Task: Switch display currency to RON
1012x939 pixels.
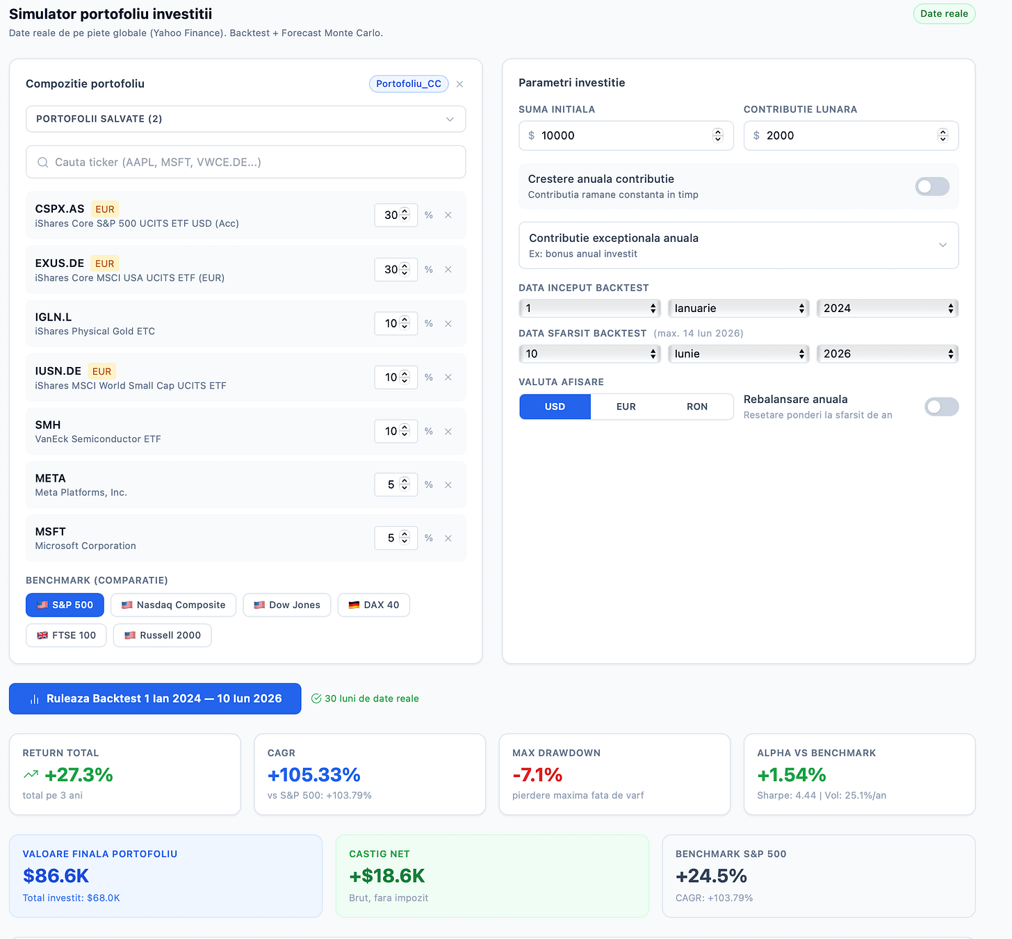Action: click(x=697, y=407)
